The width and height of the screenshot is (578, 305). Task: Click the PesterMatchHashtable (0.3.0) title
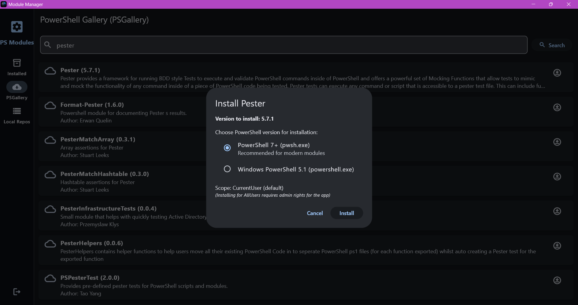pos(105,174)
